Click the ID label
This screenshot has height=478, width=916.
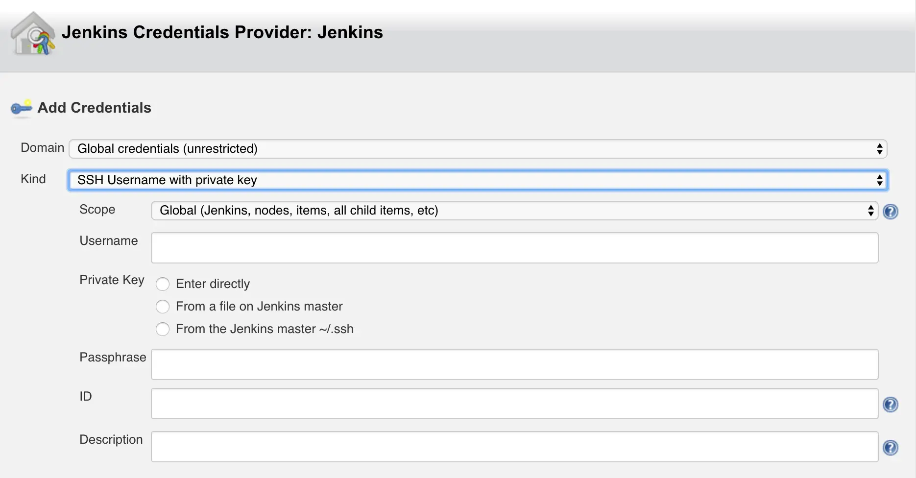(86, 396)
